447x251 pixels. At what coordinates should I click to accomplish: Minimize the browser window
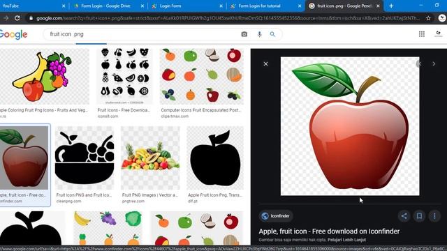pyautogui.click(x=421, y=6)
